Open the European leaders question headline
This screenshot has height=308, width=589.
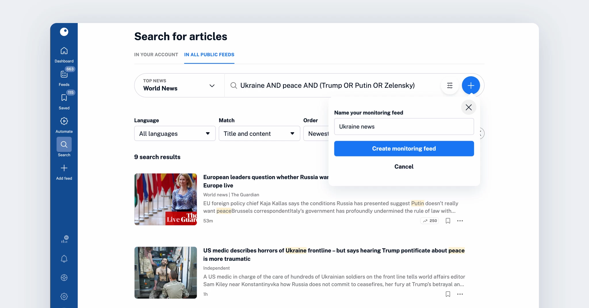(x=266, y=181)
